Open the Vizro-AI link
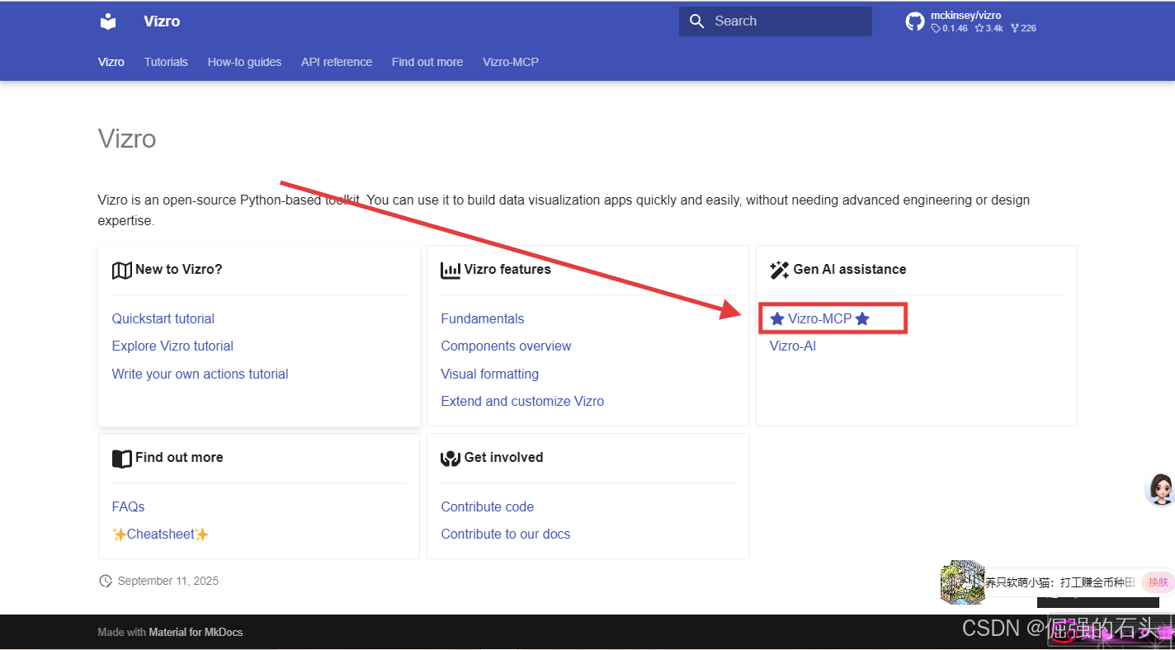 pos(793,346)
